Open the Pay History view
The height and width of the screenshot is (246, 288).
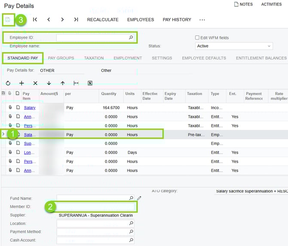click(x=177, y=20)
